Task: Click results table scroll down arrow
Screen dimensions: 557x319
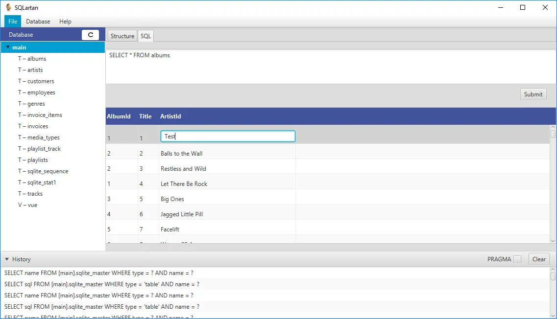Action: coord(553,241)
